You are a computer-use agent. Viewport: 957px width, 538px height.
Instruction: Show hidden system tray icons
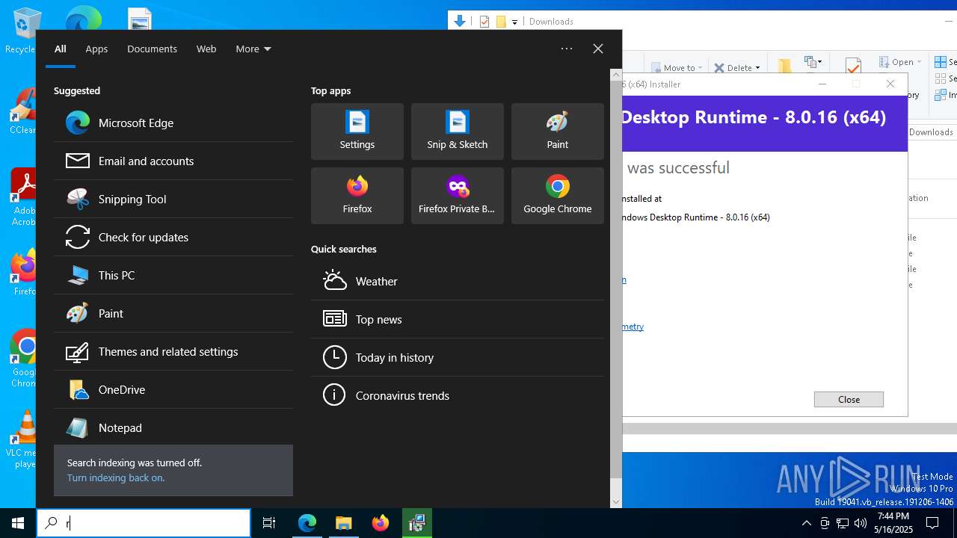coord(806,523)
